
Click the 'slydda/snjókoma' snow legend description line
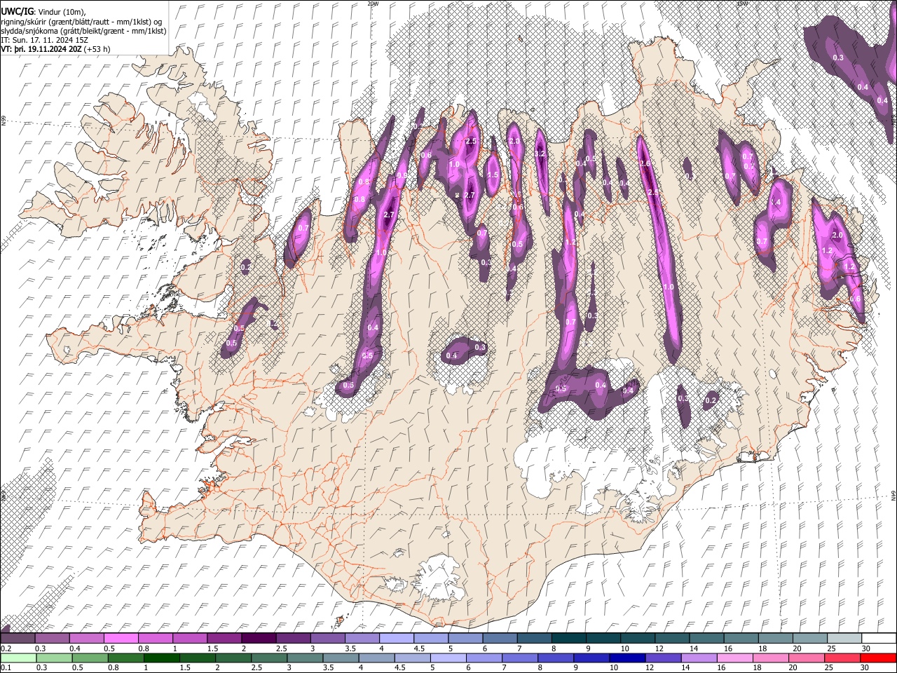[x=83, y=31]
